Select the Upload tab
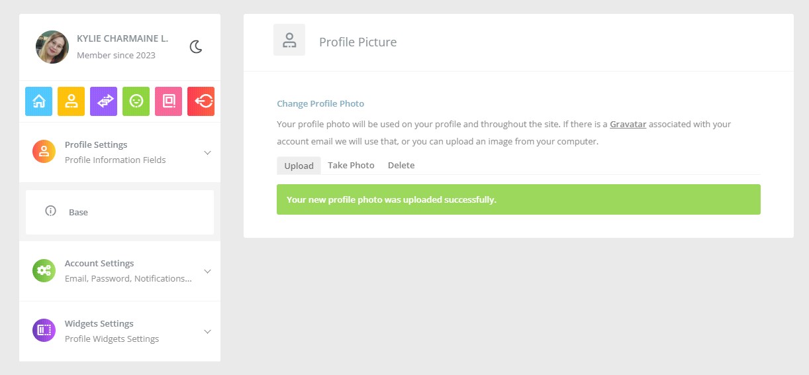 299,166
